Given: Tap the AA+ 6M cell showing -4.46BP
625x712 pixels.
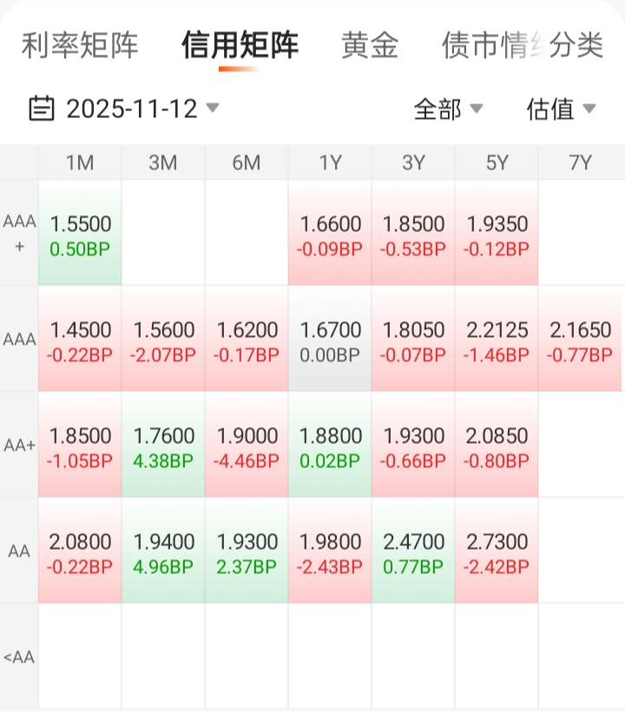Looking at the screenshot, I should click(247, 446).
